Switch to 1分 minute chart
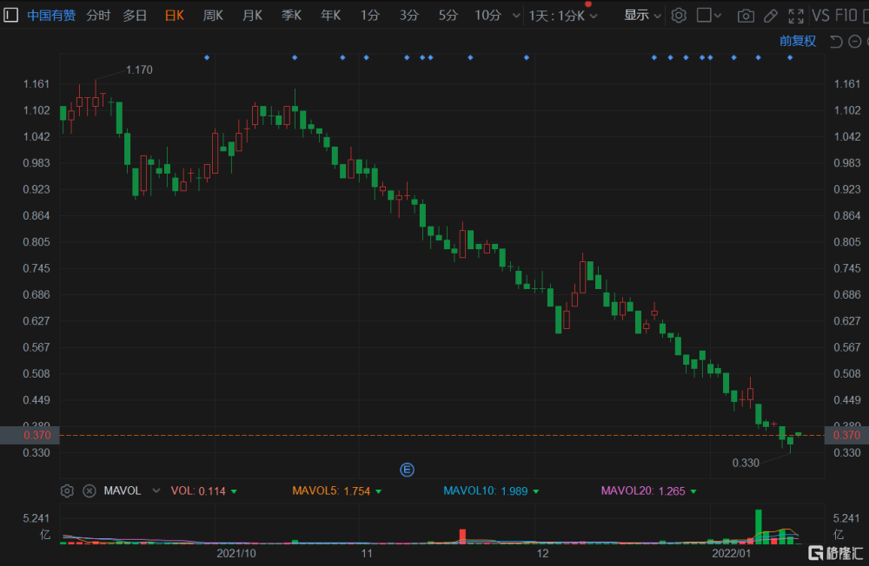 pyautogui.click(x=369, y=16)
